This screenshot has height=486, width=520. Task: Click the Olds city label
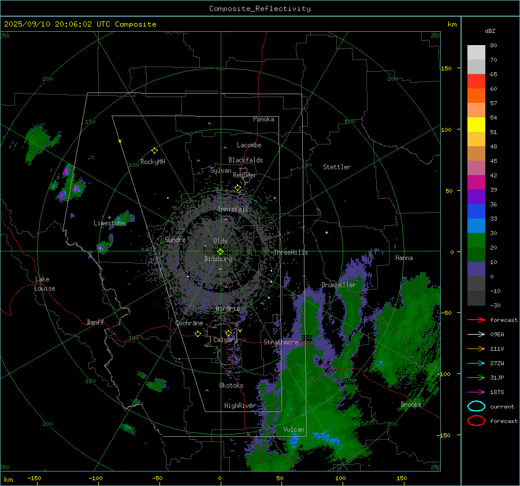(x=220, y=241)
